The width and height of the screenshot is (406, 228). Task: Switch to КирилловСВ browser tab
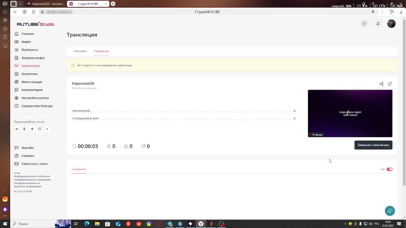pos(45,4)
